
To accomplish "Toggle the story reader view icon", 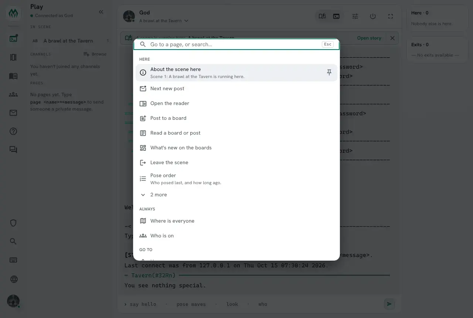I will 322,16.
